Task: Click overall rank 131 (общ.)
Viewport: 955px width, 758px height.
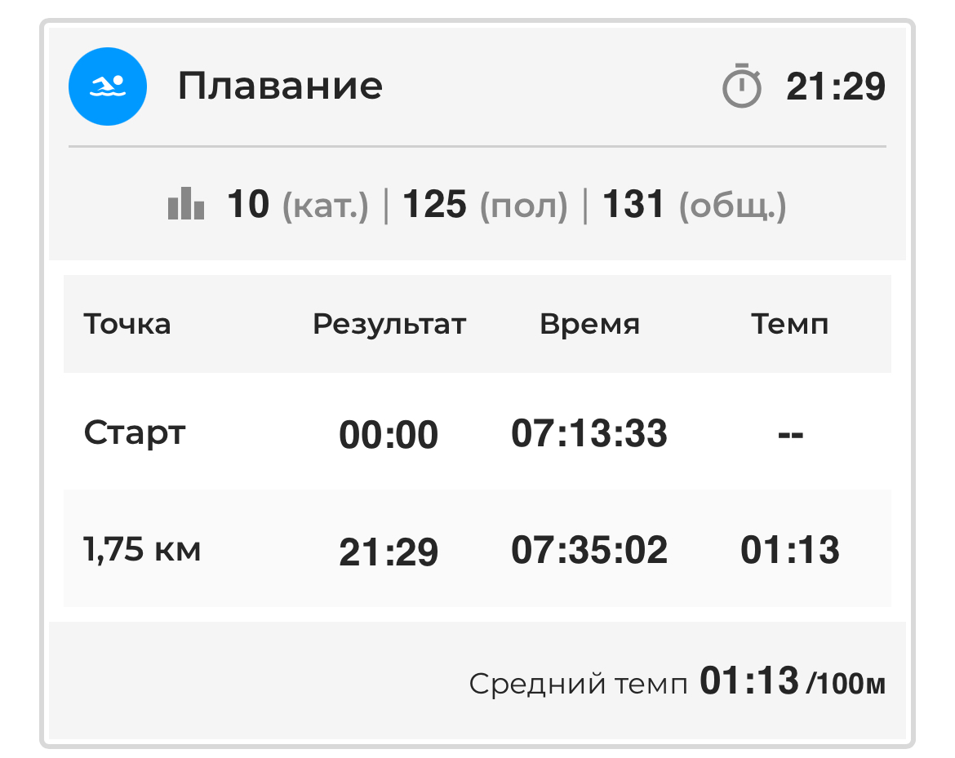Action: pyautogui.click(x=695, y=205)
